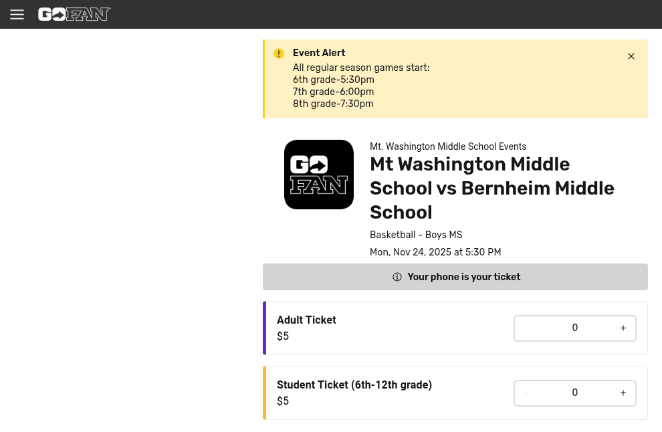
Task: Click the event title heading link
Action: [x=491, y=188]
